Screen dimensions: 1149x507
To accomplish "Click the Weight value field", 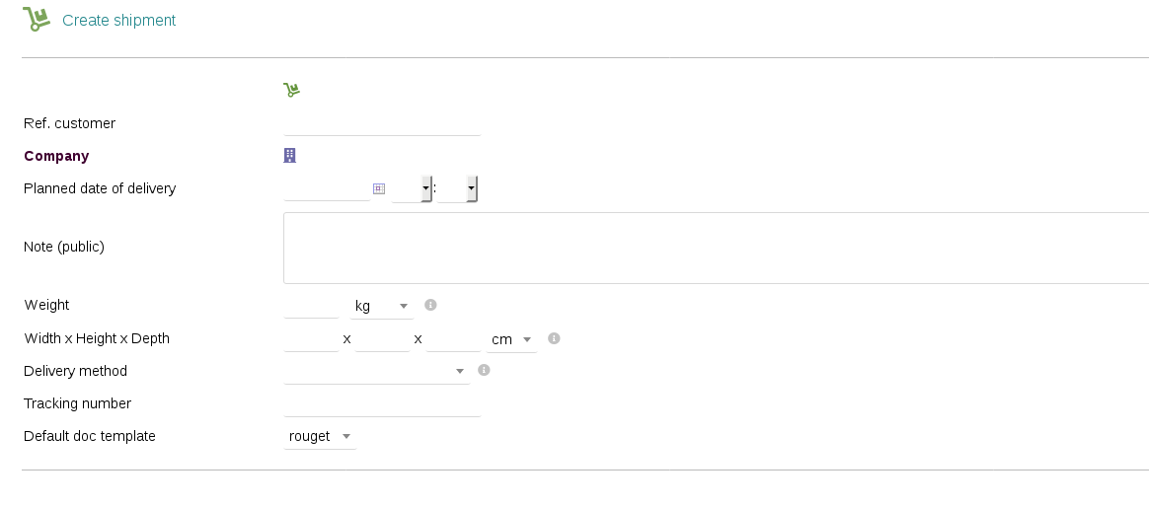I will (311, 306).
